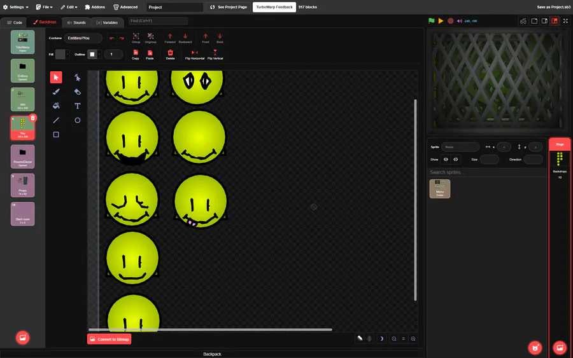This screenshot has width=573, height=358.
Task: Switch to large stage layout
Action: 544,21
